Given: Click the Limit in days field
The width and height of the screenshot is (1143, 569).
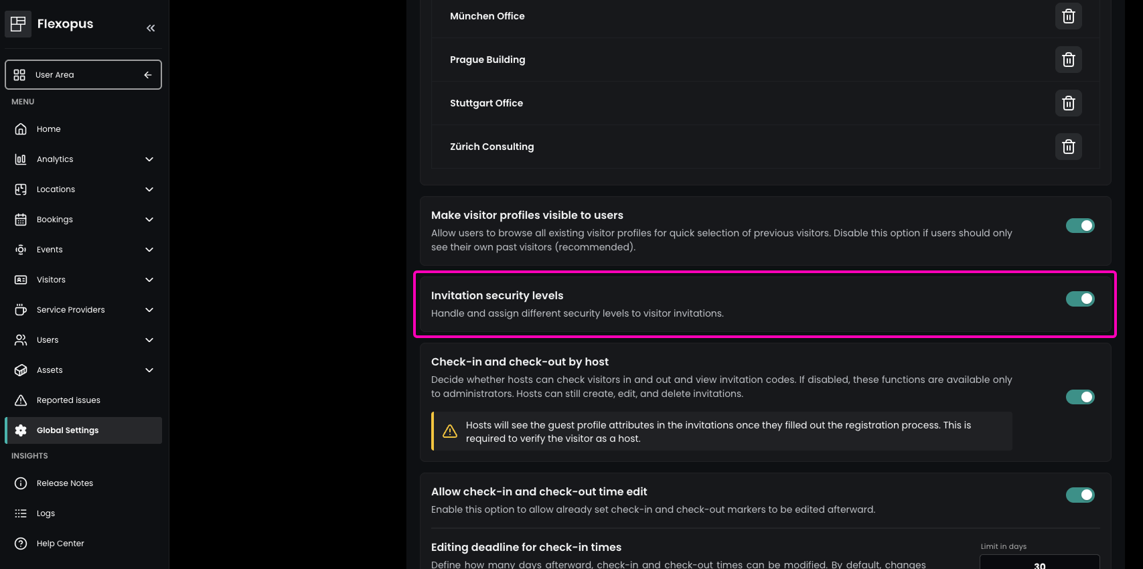Looking at the screenshot, I should click(1039, 563).
